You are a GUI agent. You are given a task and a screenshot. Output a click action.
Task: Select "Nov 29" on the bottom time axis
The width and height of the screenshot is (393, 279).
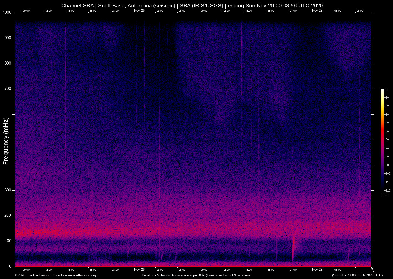tap(317, 269)
